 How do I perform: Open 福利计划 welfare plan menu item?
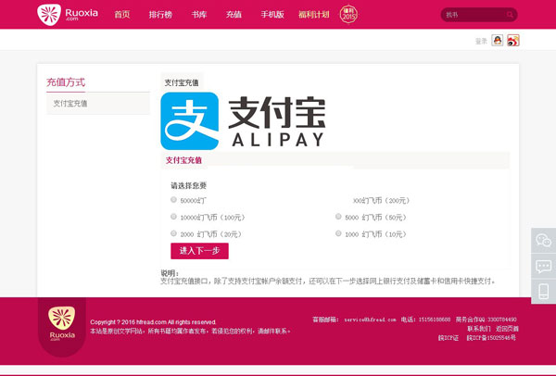[x=314, y=15]
